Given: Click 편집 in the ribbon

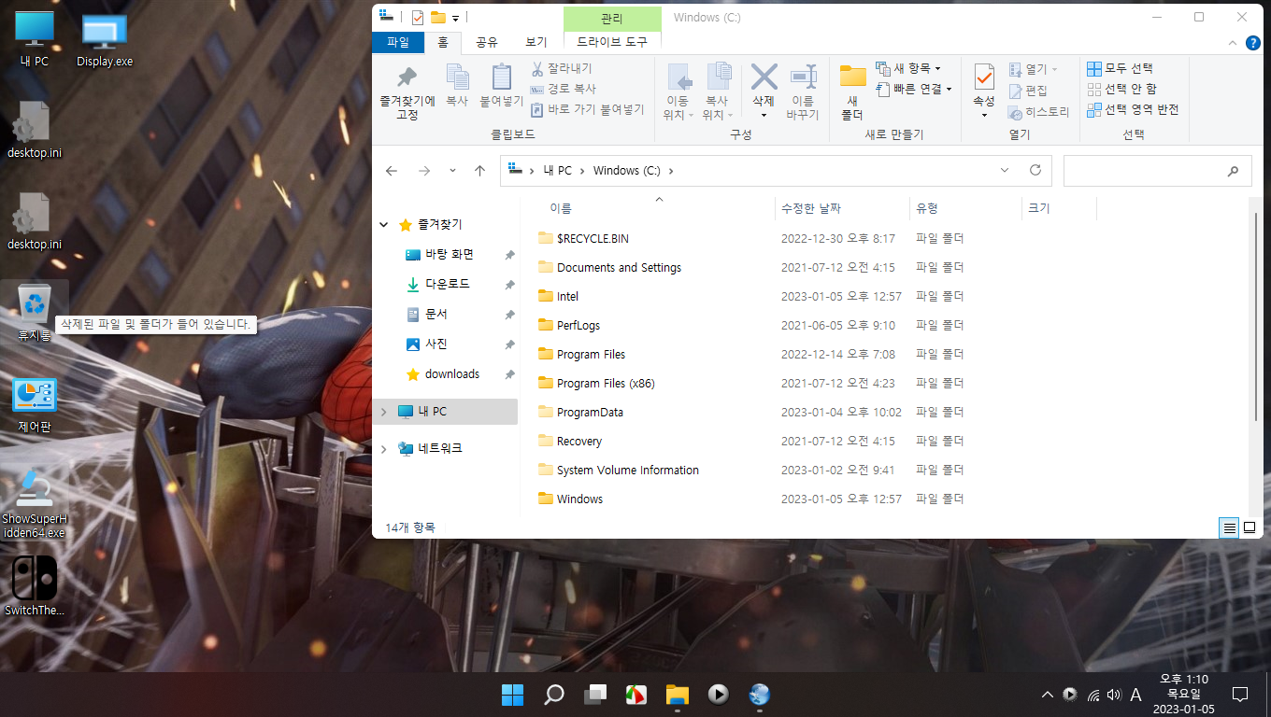Looking at the screenshot, I should 1028,91.
